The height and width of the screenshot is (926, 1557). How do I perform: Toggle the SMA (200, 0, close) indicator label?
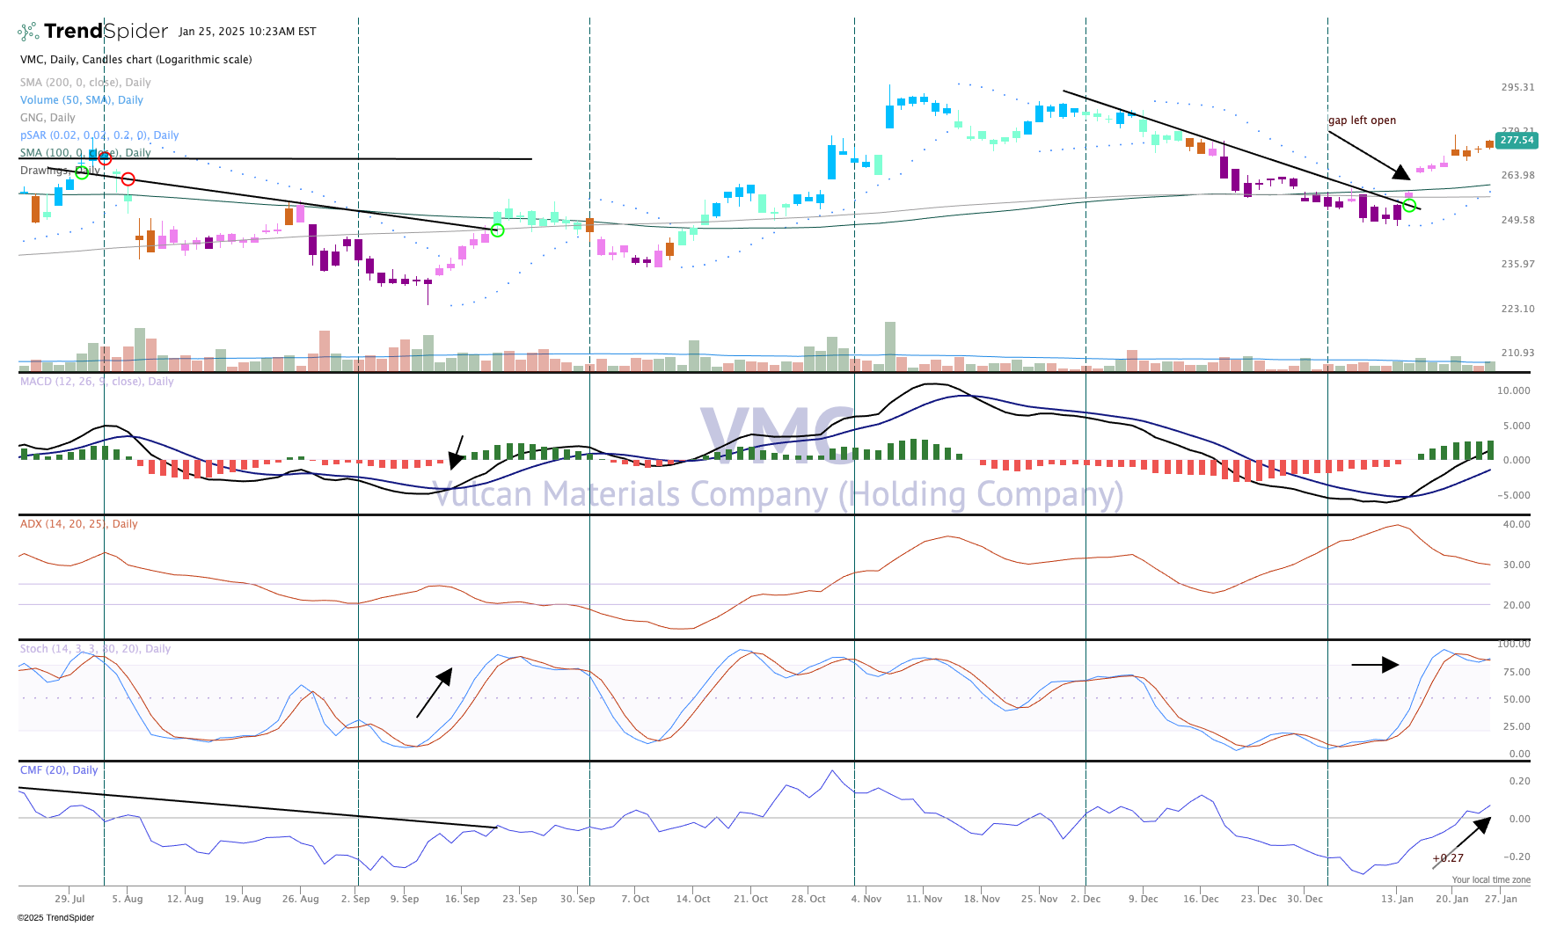(x=85, y=83)
